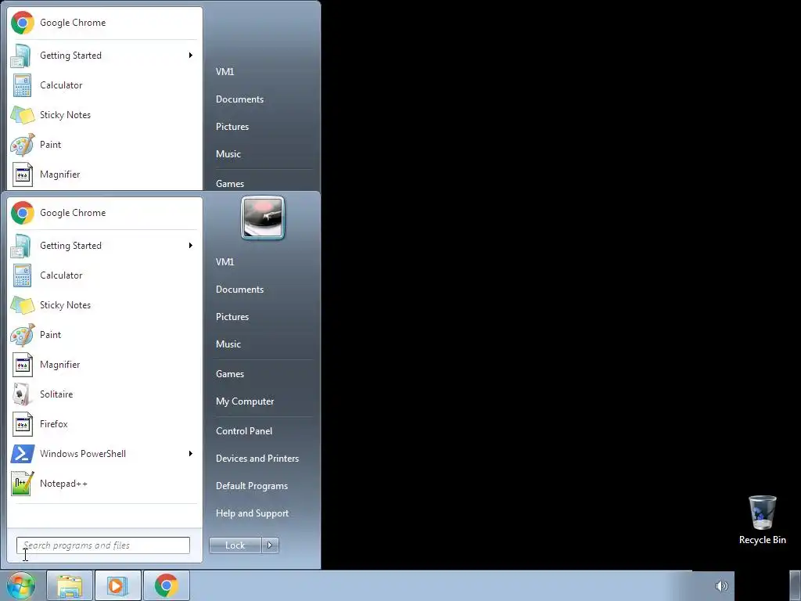Viewport: 801px width, 601px height.
Task: Launch Solitaire from the Start menu
Action: pyautogui.click(x=104, y=394)
